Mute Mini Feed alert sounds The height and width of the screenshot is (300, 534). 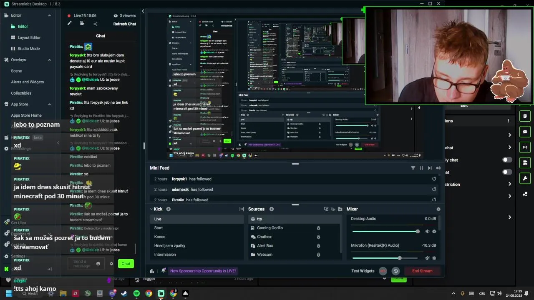[x=438, y=168]
